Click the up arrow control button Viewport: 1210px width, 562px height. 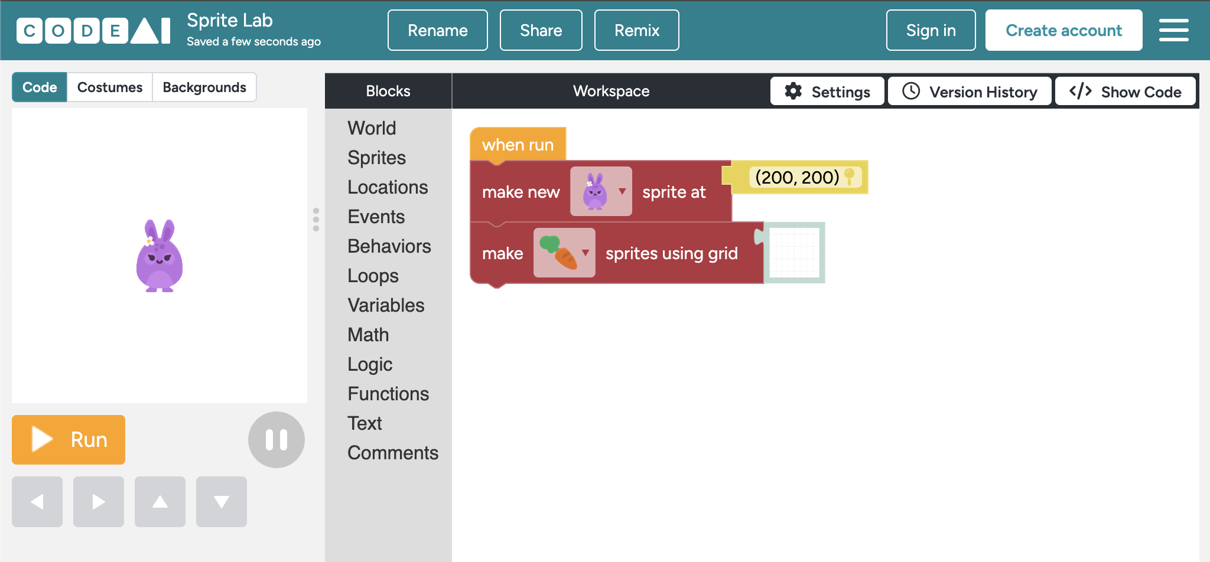(x=160, y=501)
